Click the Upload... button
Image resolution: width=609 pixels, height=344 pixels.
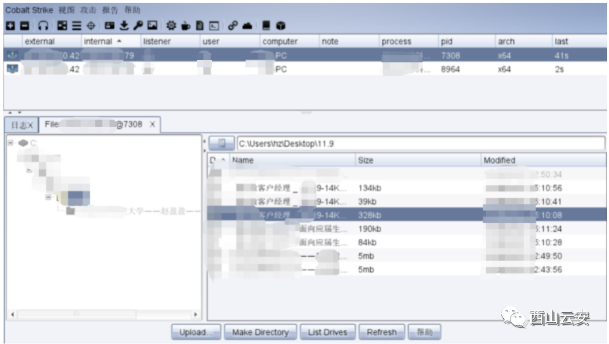point(196,333)
